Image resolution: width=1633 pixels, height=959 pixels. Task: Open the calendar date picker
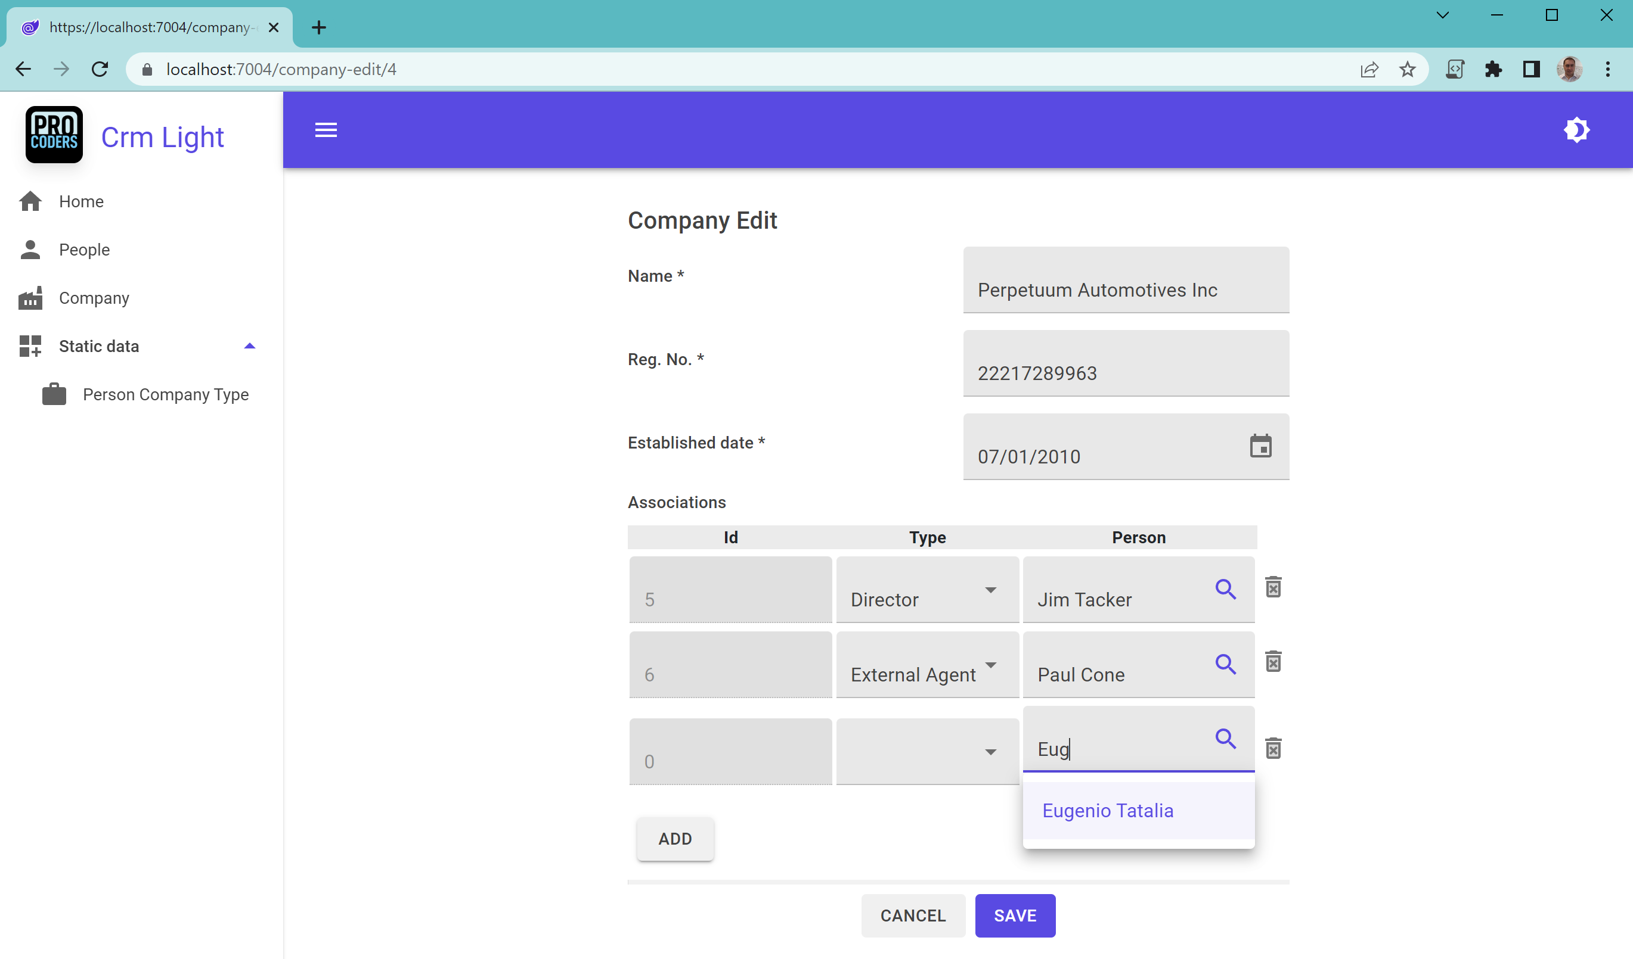[1260, 447]
